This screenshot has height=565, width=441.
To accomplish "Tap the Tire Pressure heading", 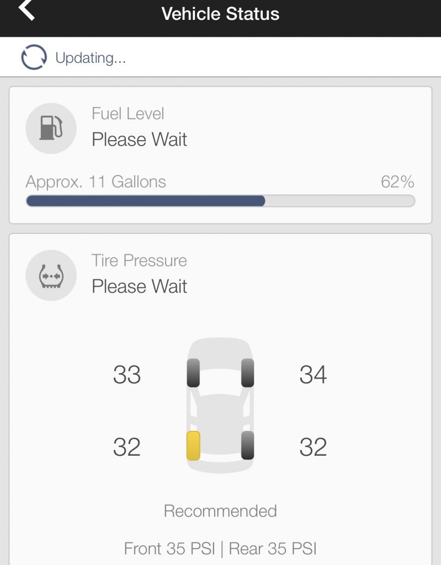I will coord(139,260).
